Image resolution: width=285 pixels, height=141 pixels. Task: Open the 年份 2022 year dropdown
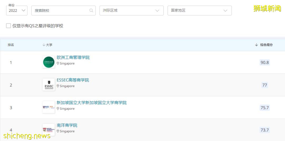point(17,11)
